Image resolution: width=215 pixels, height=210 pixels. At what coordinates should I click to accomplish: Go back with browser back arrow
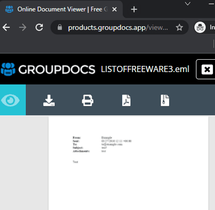(6, 27)
